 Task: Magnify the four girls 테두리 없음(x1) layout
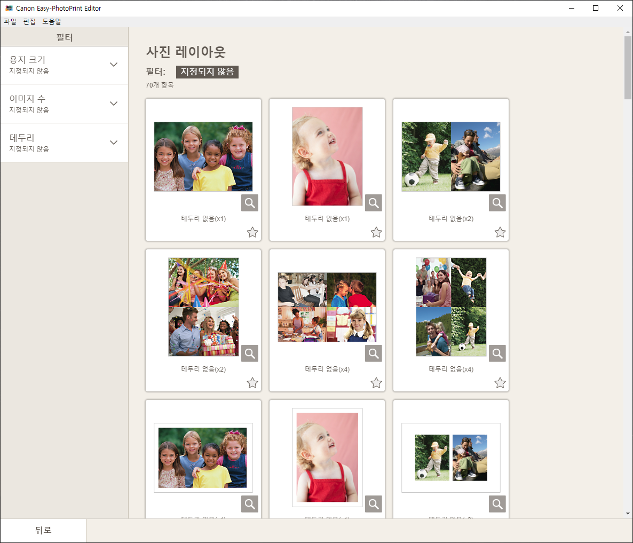[x=249, y=203]
